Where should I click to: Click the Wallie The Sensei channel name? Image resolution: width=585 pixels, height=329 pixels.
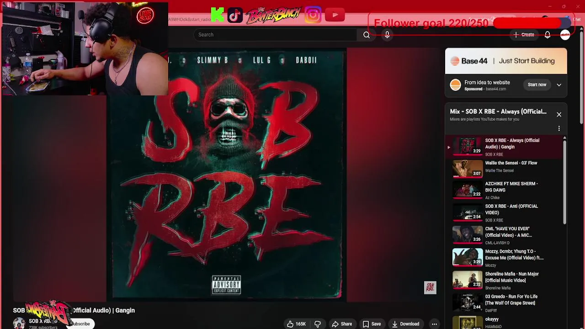coord(500,171)
